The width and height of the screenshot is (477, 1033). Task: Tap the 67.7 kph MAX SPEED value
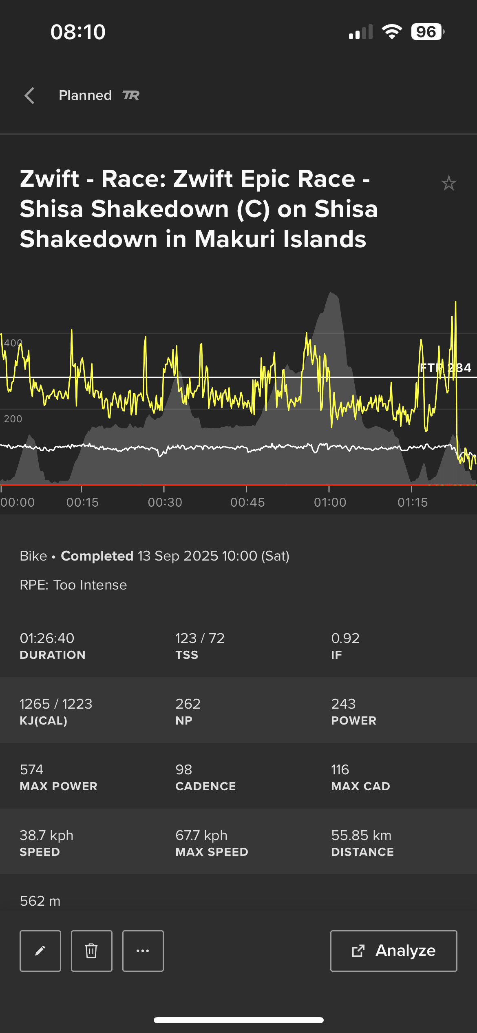[x=201, y=835]
